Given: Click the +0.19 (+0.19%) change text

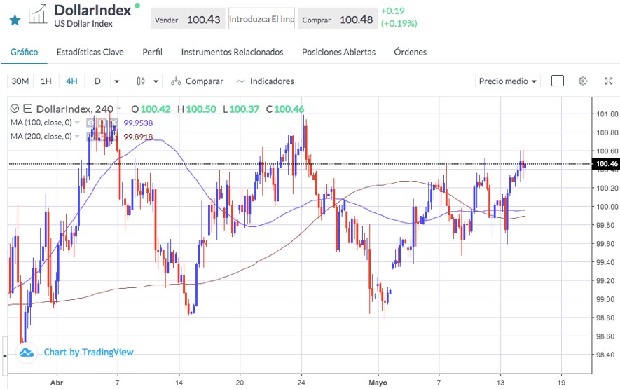Looking at the screenshot, I should (x=399, y=17).
